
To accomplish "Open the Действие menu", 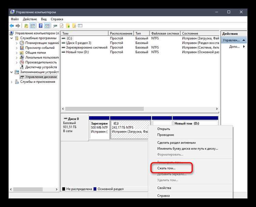I will 30,19.
